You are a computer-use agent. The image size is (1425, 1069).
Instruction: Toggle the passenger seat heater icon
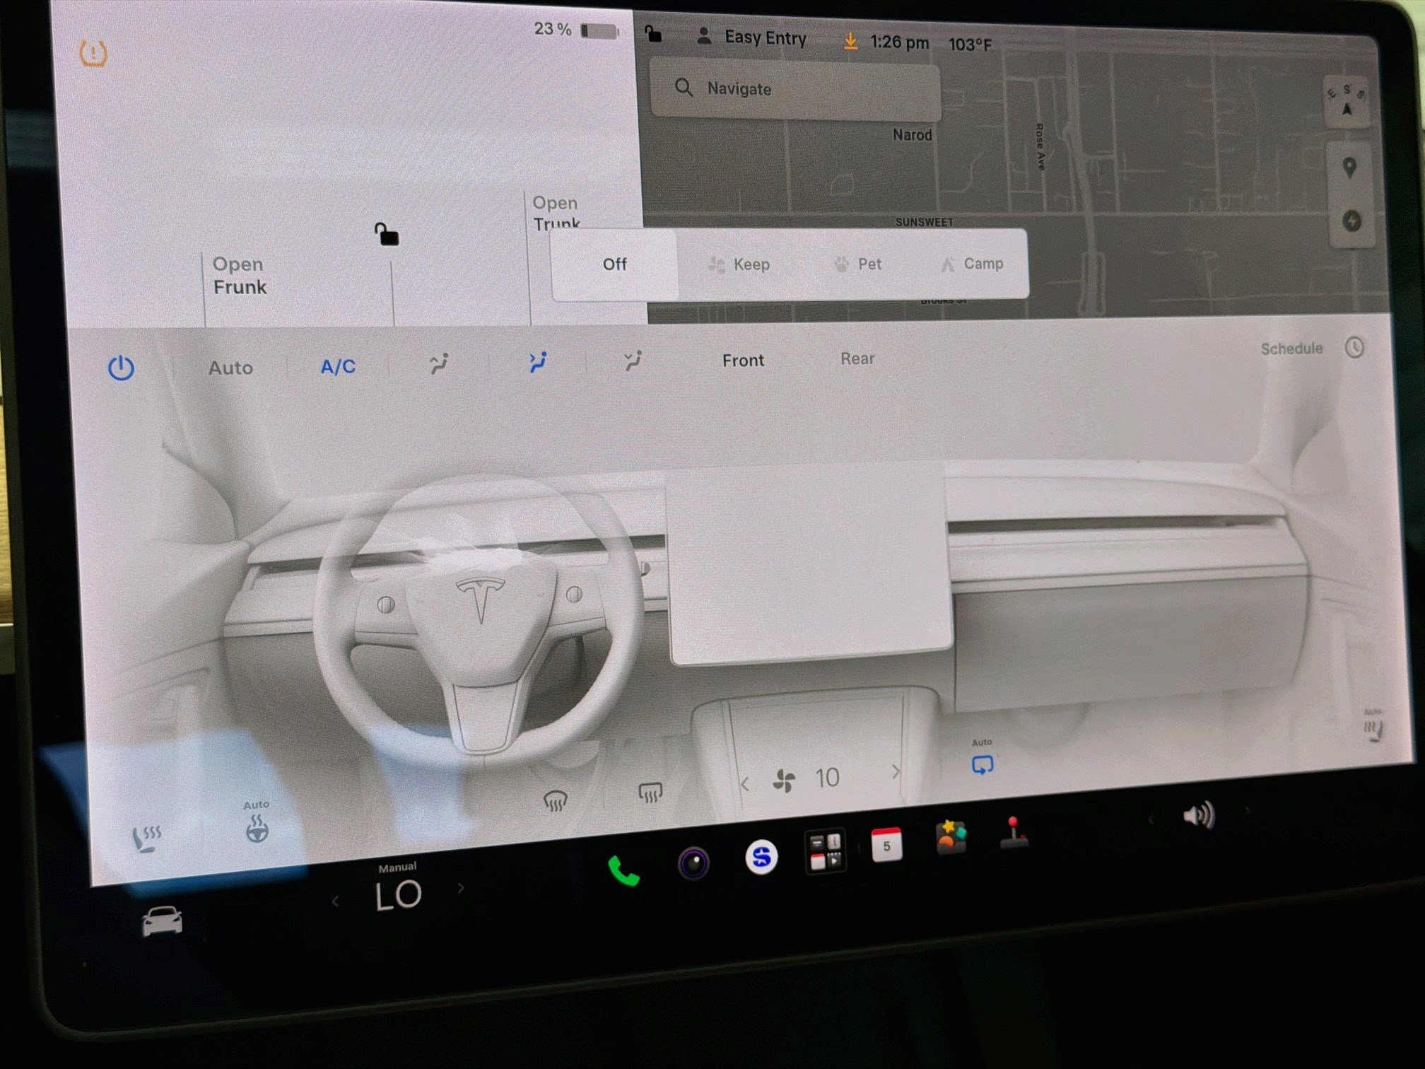[1373, 730]
